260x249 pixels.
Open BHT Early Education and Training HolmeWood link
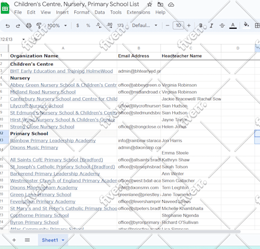pos(61,71)
